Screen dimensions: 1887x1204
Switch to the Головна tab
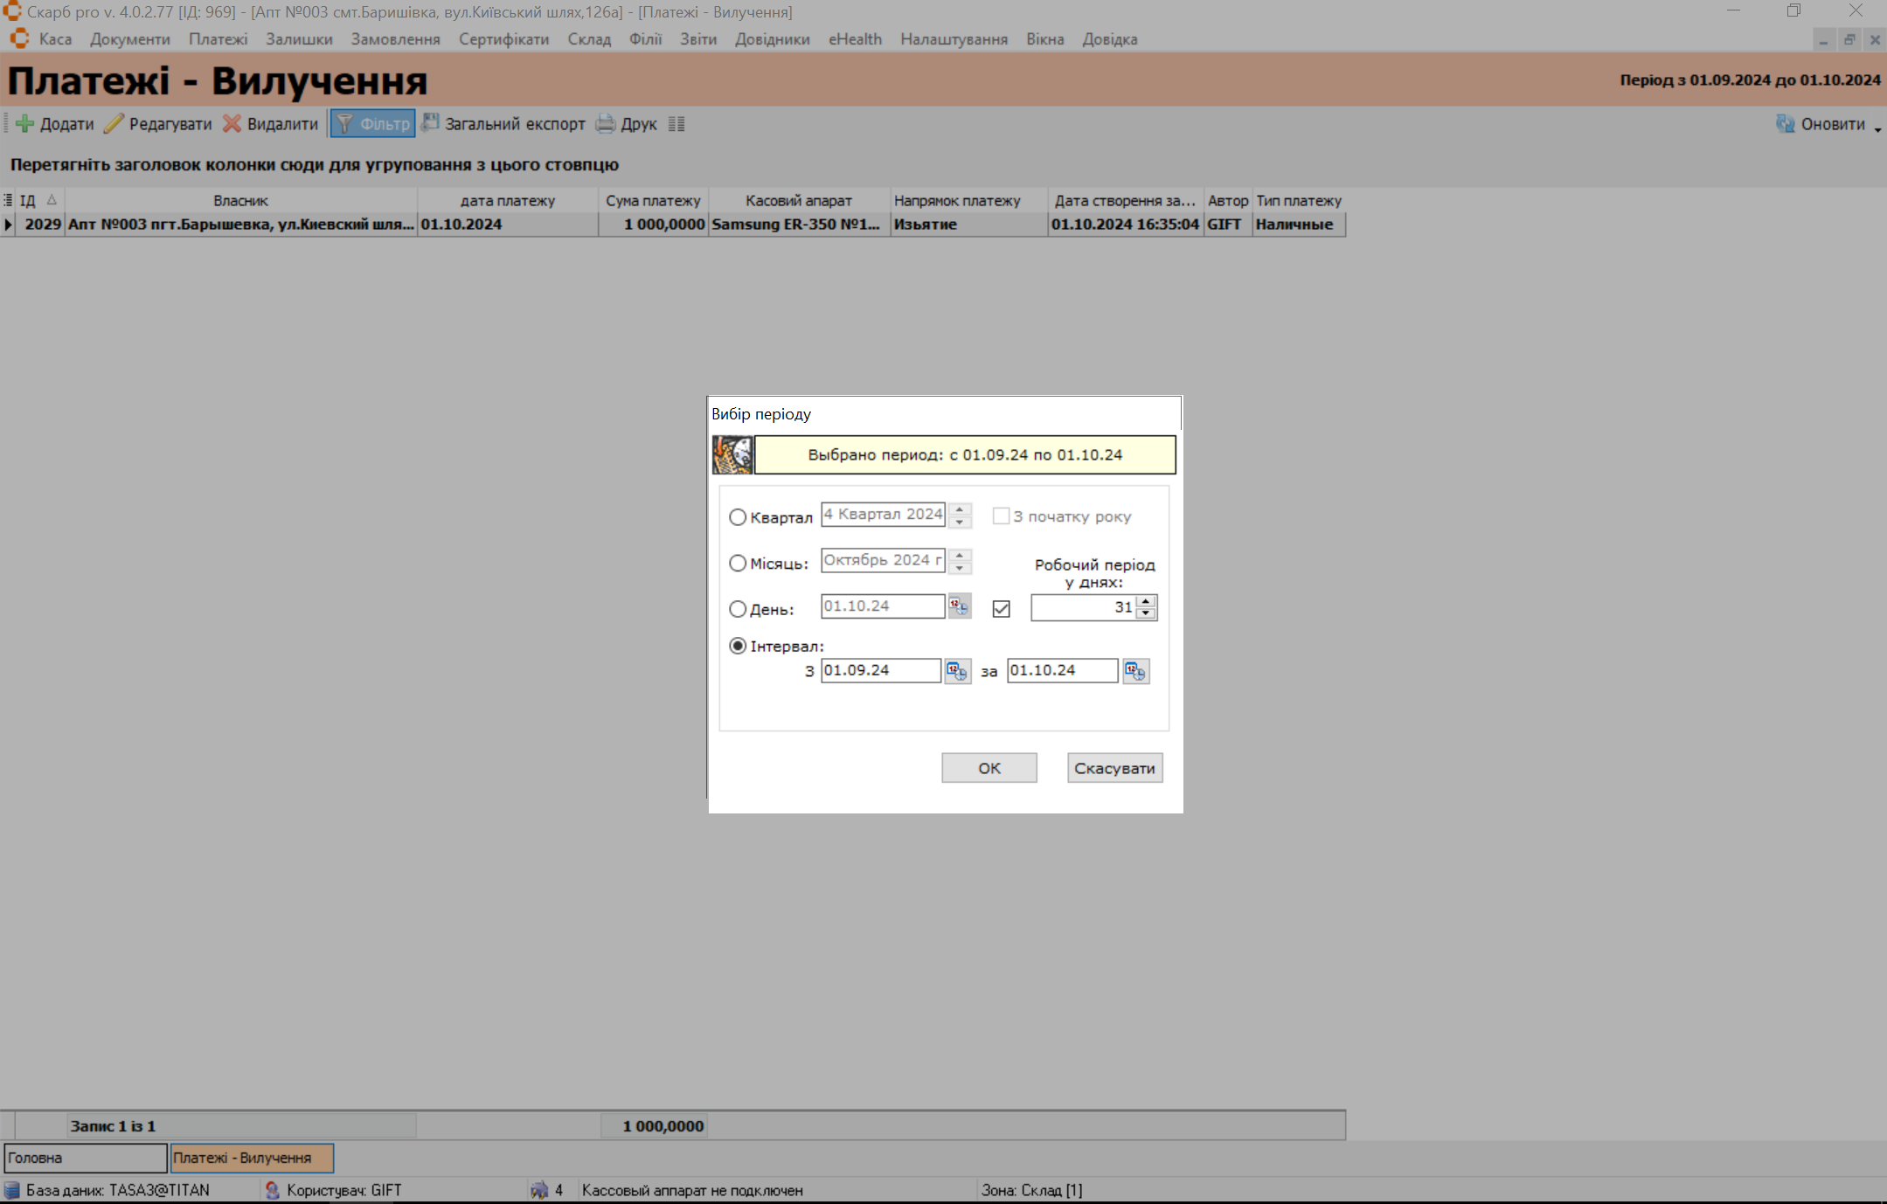click(x=85, y=1158)
